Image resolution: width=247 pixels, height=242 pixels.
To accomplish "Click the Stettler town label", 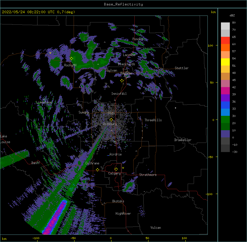I will tap(182, 68).
